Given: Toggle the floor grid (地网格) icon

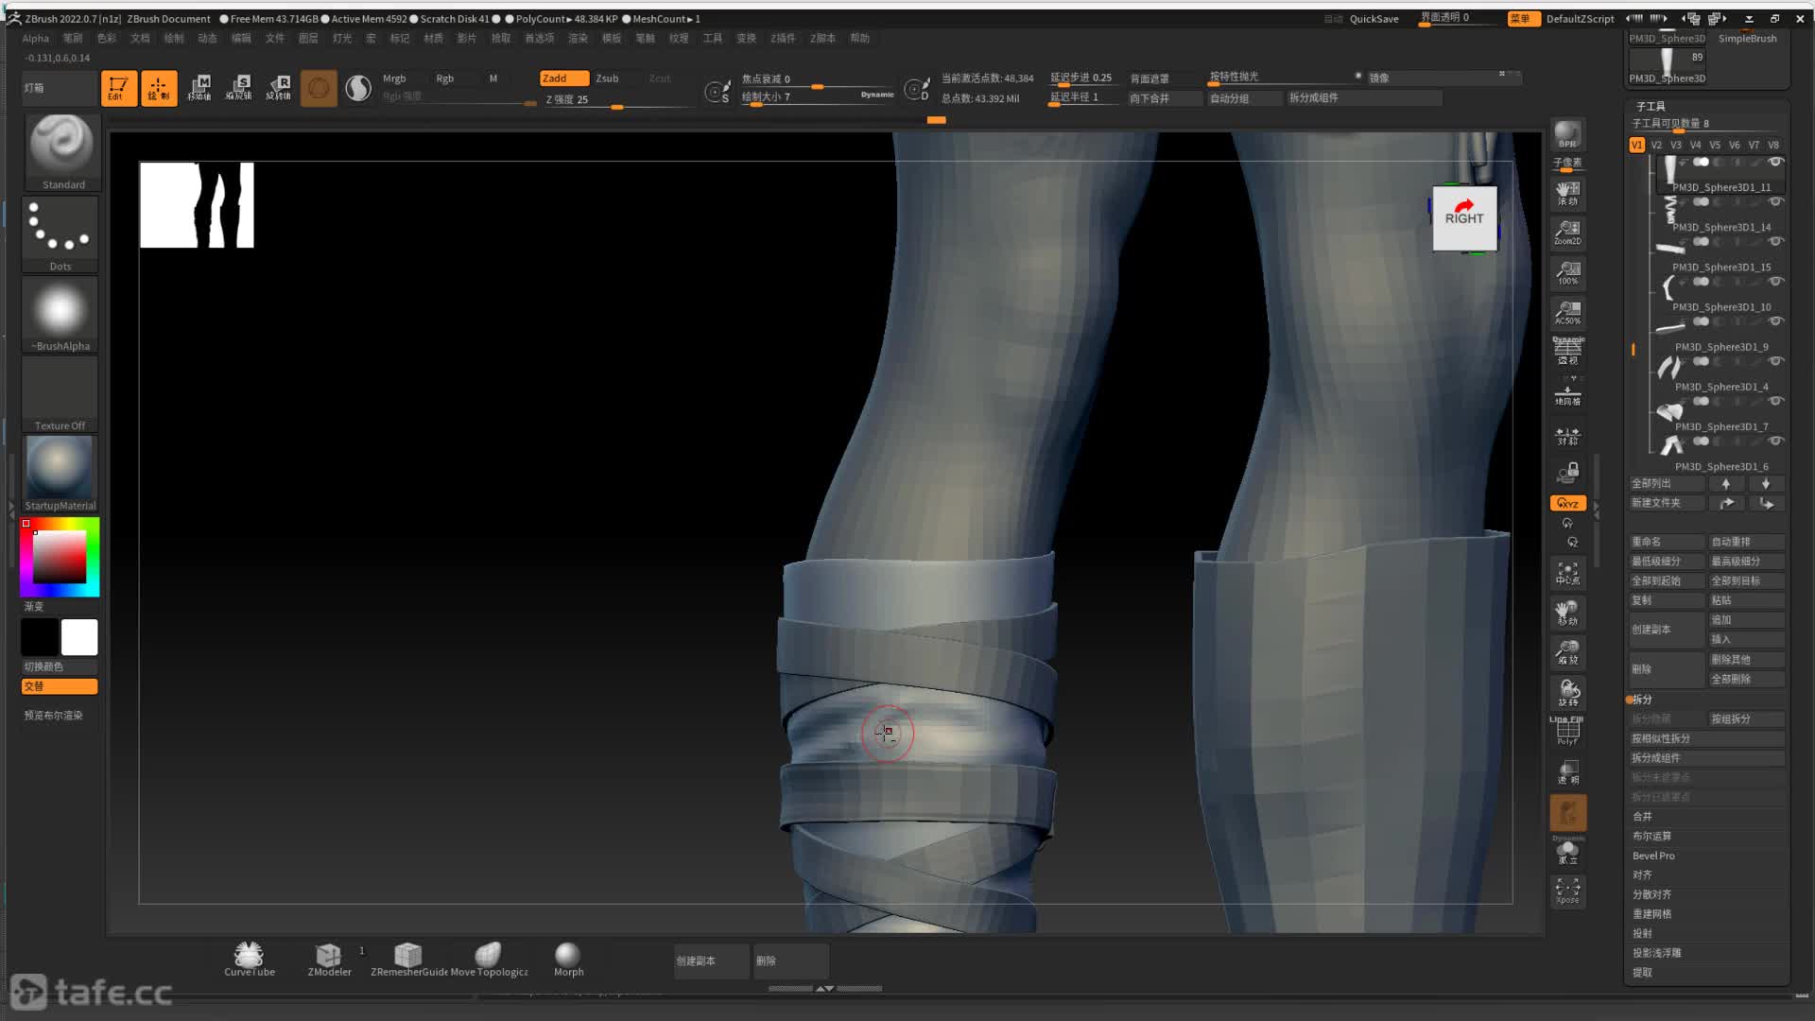Looking at the screenshot, I should [x=1567, y=391].
